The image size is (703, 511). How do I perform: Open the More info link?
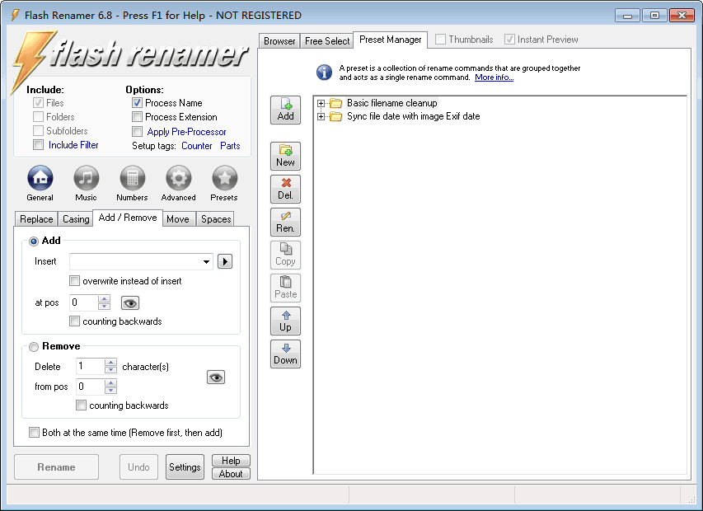[494, 77]
